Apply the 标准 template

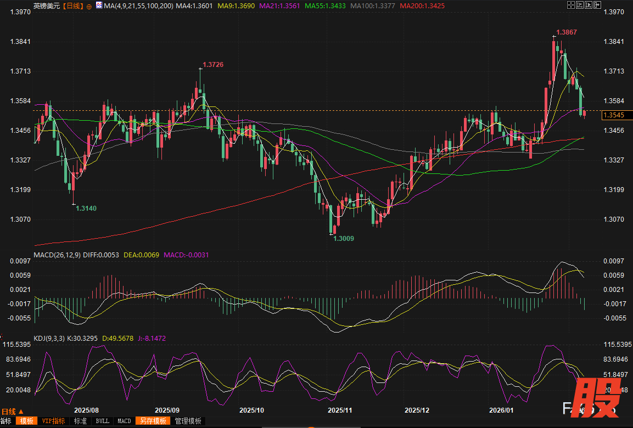80,421
